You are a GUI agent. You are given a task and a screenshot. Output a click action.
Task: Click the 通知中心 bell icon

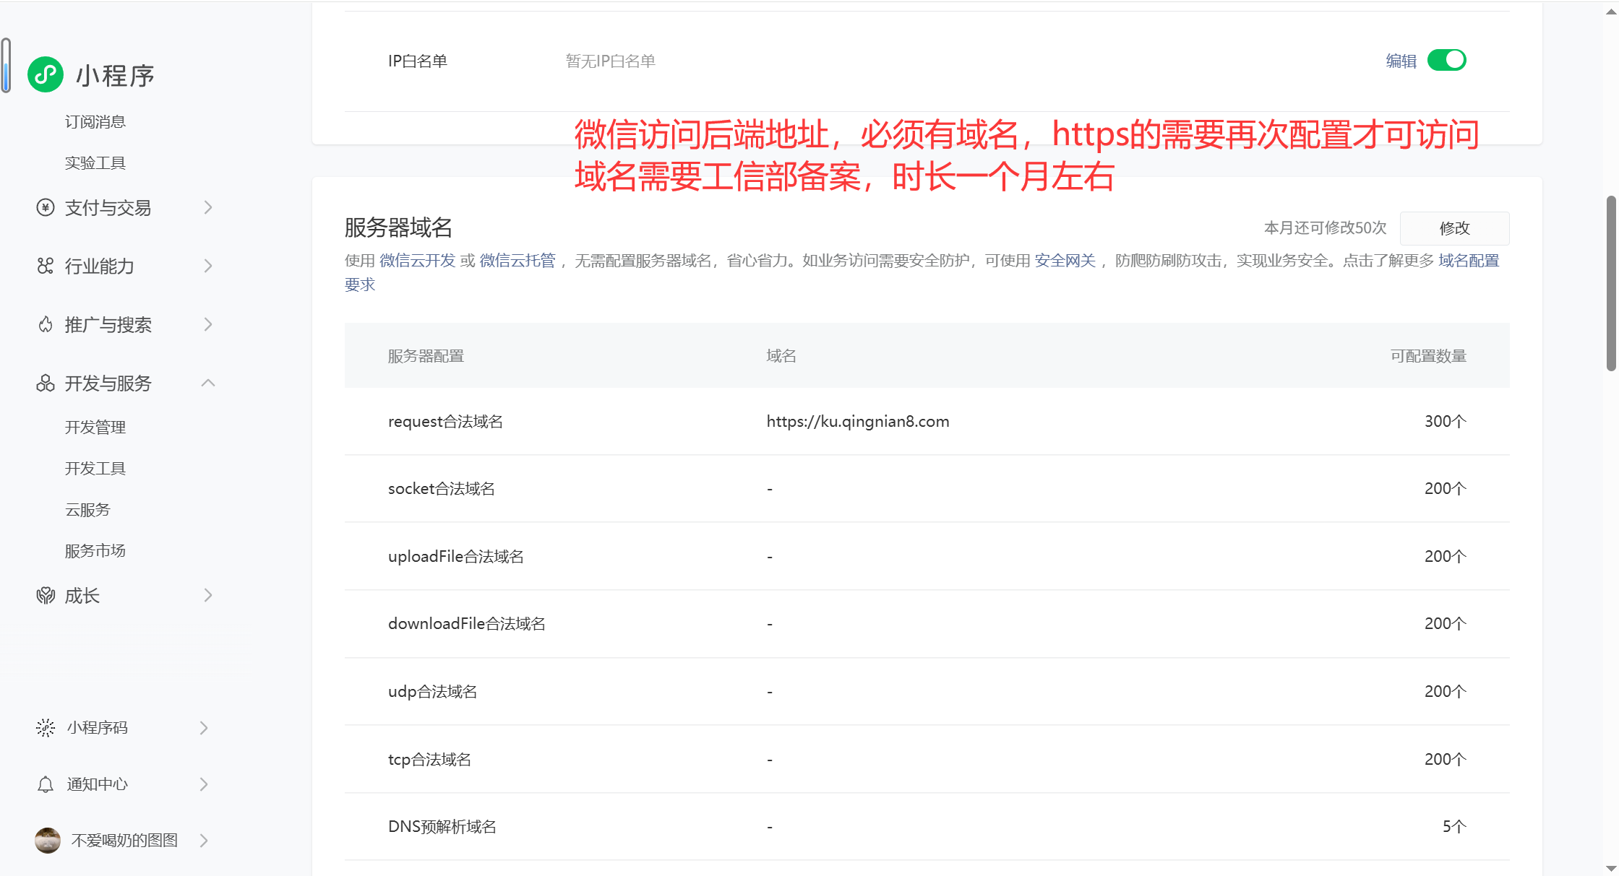pyautogui.click(x=46, y=784)
